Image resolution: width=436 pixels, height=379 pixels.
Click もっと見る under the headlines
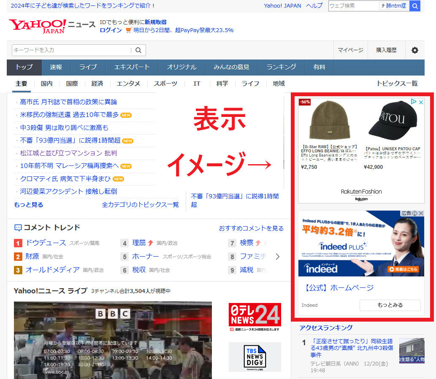(28, 205)
